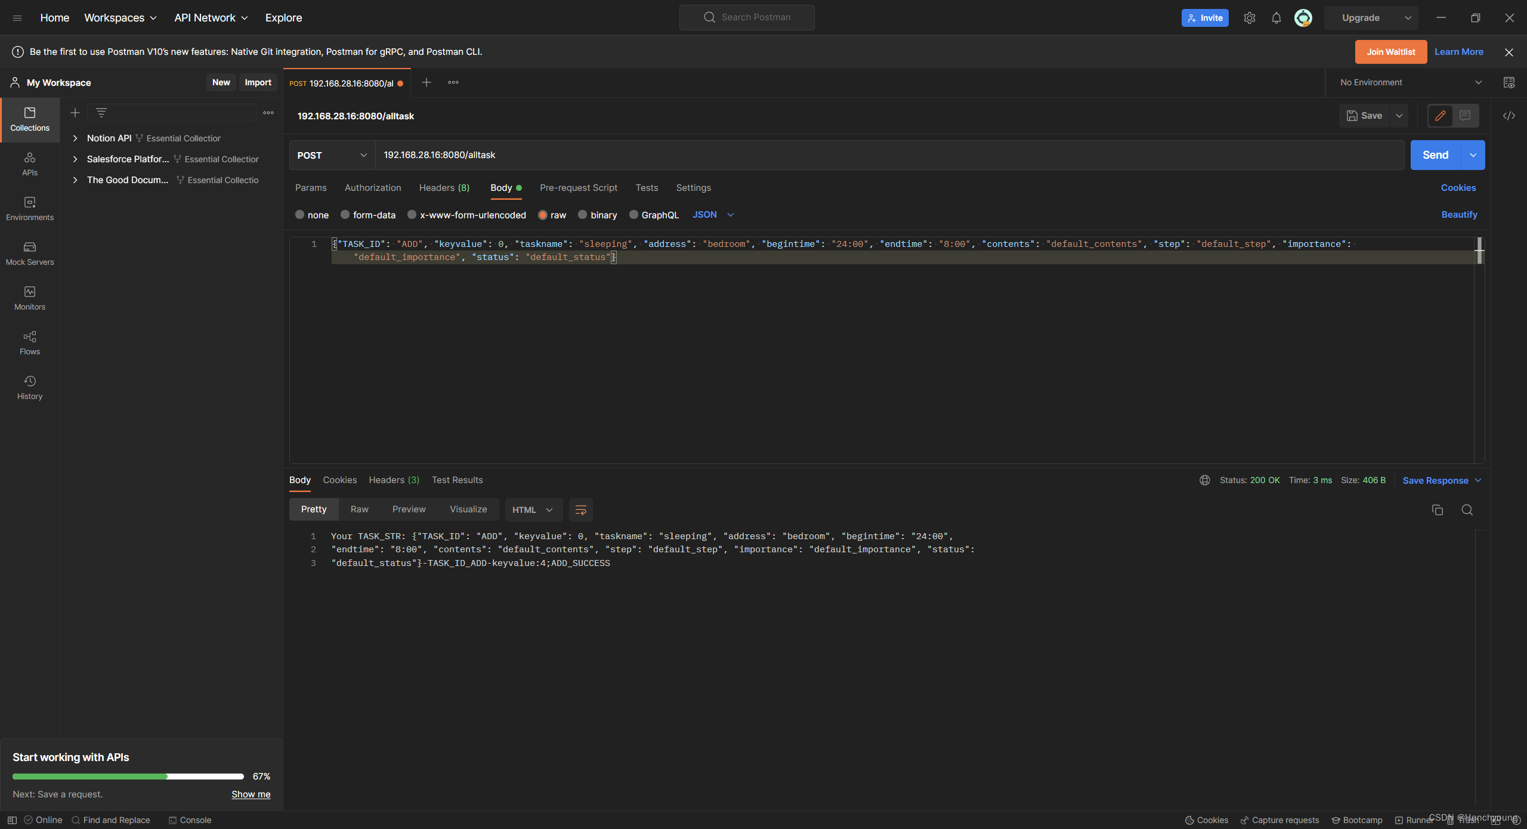
Task: Open the Flows sidebar icon
Action: click(x=30, y=343)
